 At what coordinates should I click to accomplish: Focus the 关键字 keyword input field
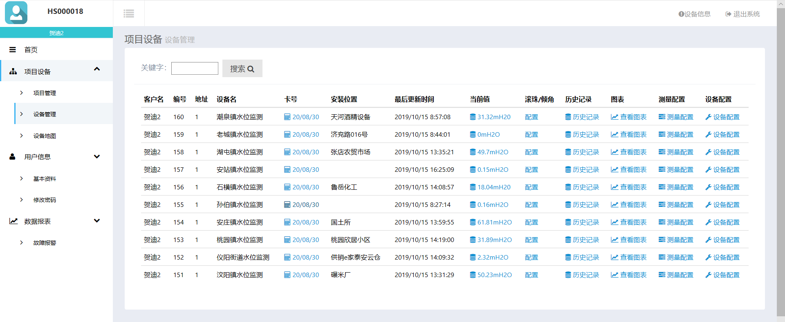[195, 68]
